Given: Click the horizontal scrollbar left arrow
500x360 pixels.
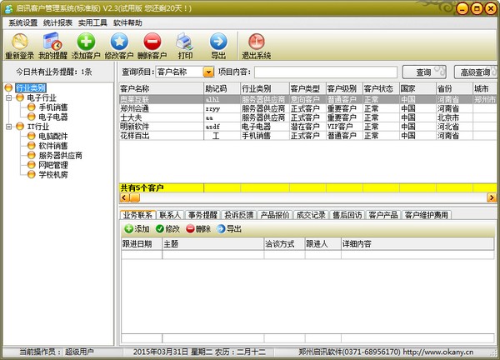Looking at the screenshot, I should coord(124,197).
